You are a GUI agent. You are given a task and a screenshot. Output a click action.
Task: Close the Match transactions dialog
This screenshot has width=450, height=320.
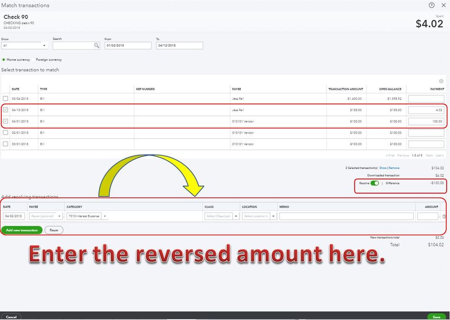tap(443, 5)
